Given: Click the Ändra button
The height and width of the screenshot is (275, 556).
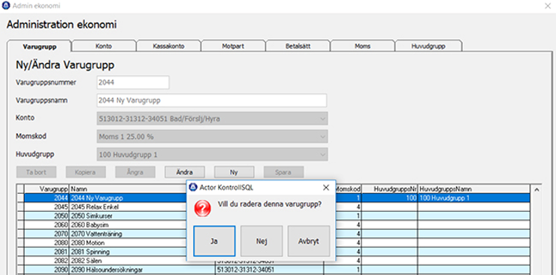Looking at the screenshot, I should click(x=185, y=172).
